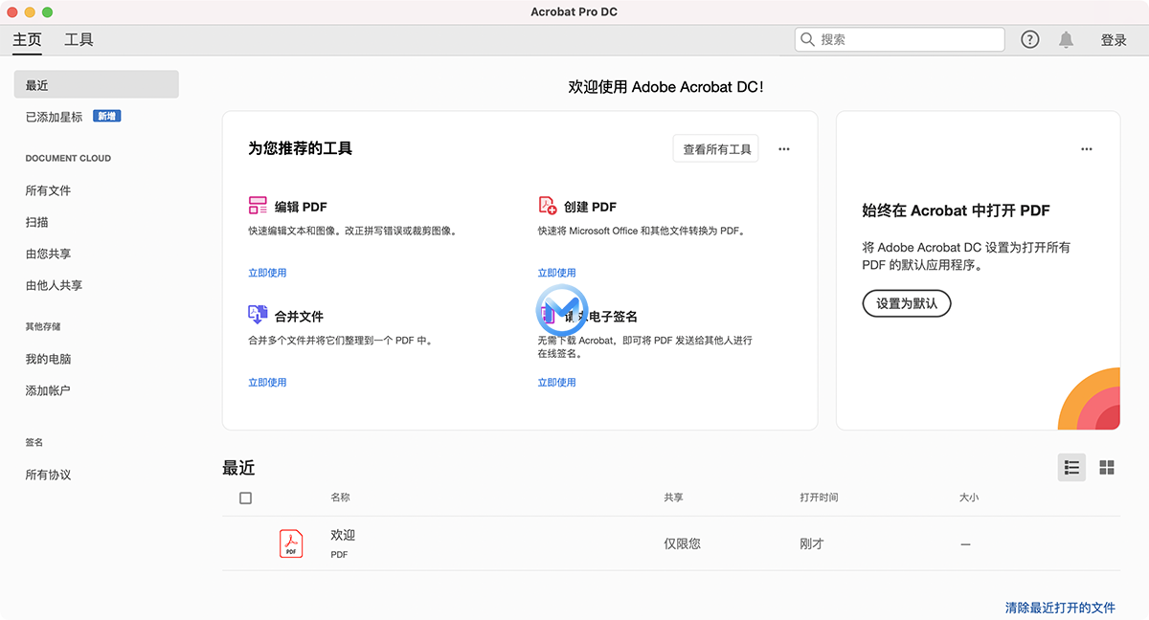Click 添加帐户 in the sidebar
Screen dimensions: 1149x620
48,390
